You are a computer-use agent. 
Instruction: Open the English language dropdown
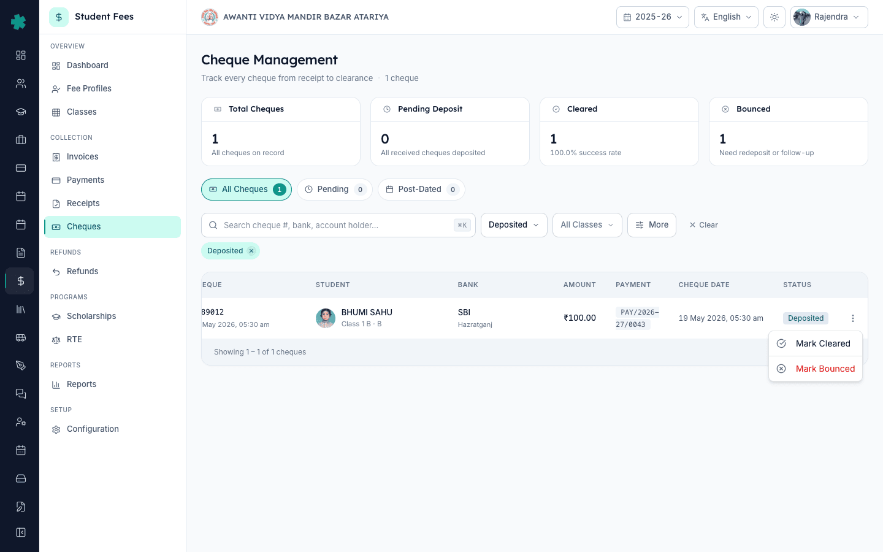click(x=726, y=17)
